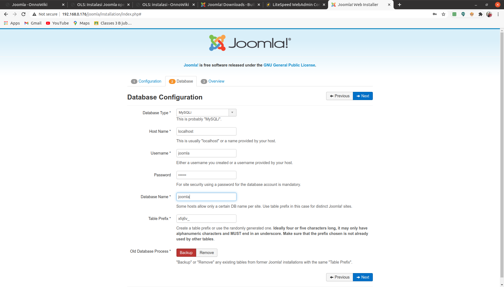Click the green spreadsheet extension icon

pos(454,14)
